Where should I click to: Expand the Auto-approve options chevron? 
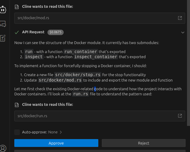[x=61, y=132]
